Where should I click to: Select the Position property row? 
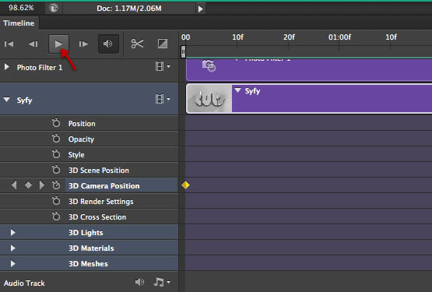tap(89, 123)
